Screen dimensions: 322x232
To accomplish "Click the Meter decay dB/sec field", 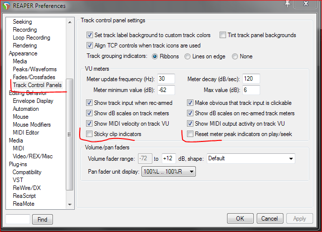I will 251,79.
